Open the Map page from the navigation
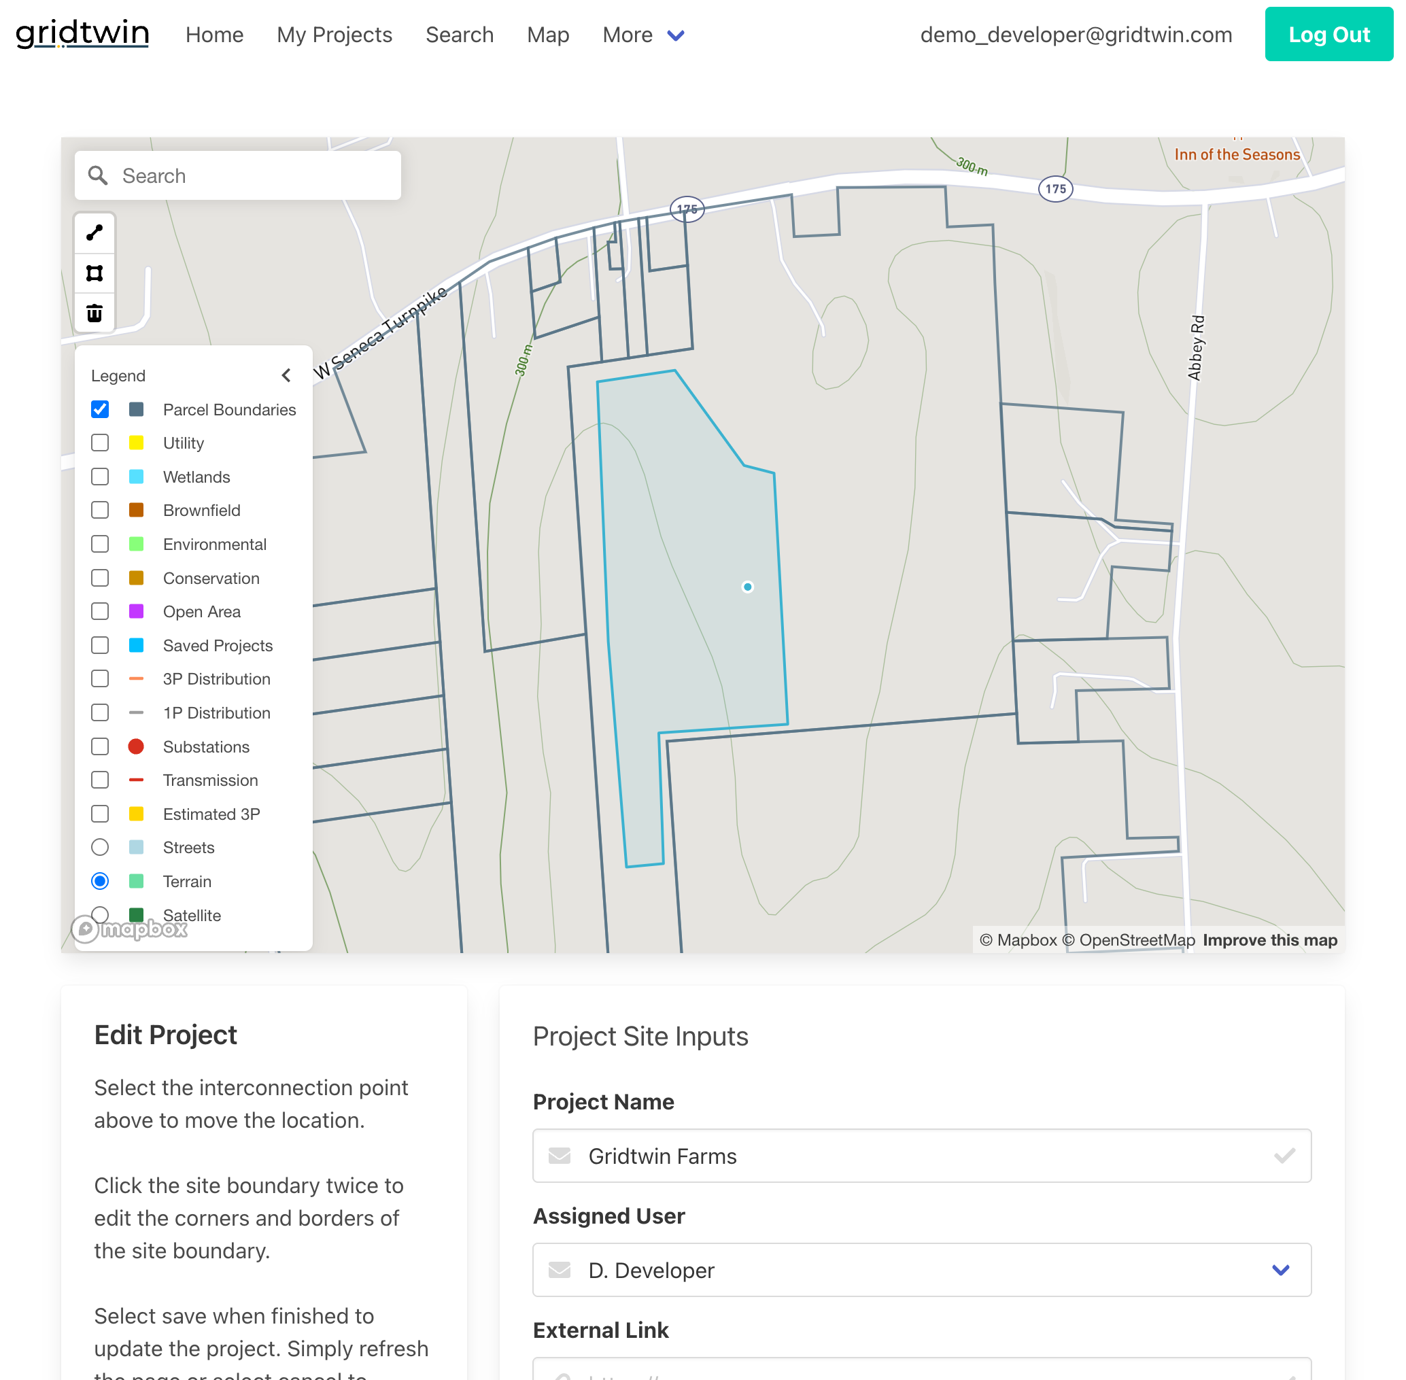Screen dimensions: 1406x1380 pos(548,34)
